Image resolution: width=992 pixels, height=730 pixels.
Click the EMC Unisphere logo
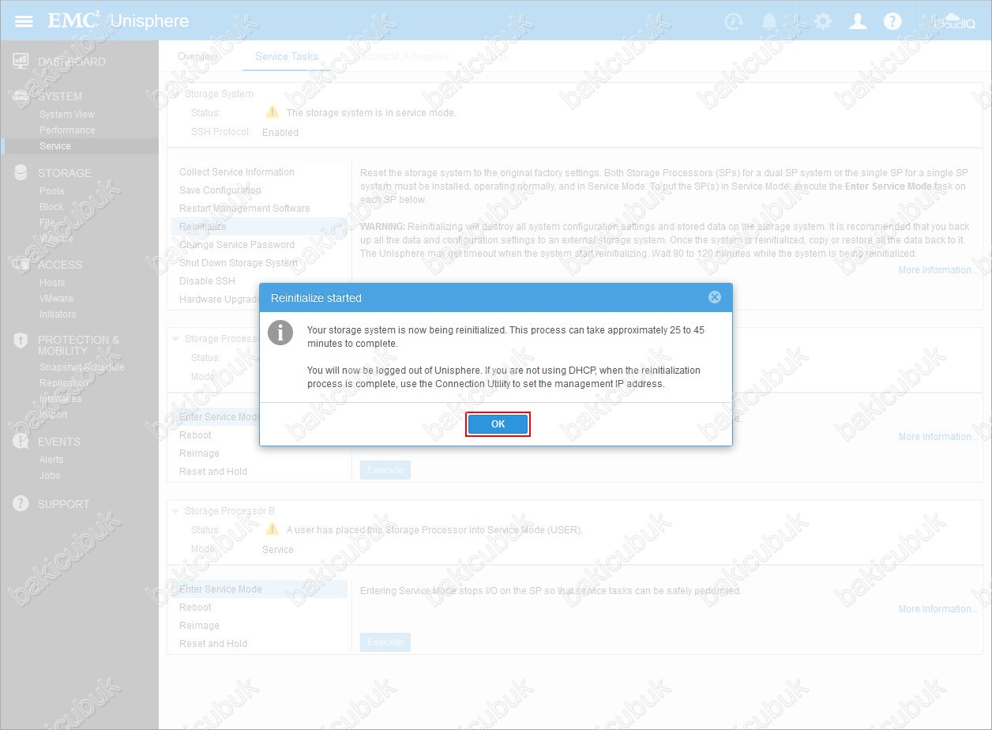click(118, 21)
